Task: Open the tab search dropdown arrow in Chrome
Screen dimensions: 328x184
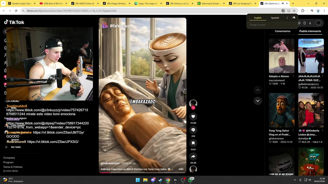Action: pos(3,4)
